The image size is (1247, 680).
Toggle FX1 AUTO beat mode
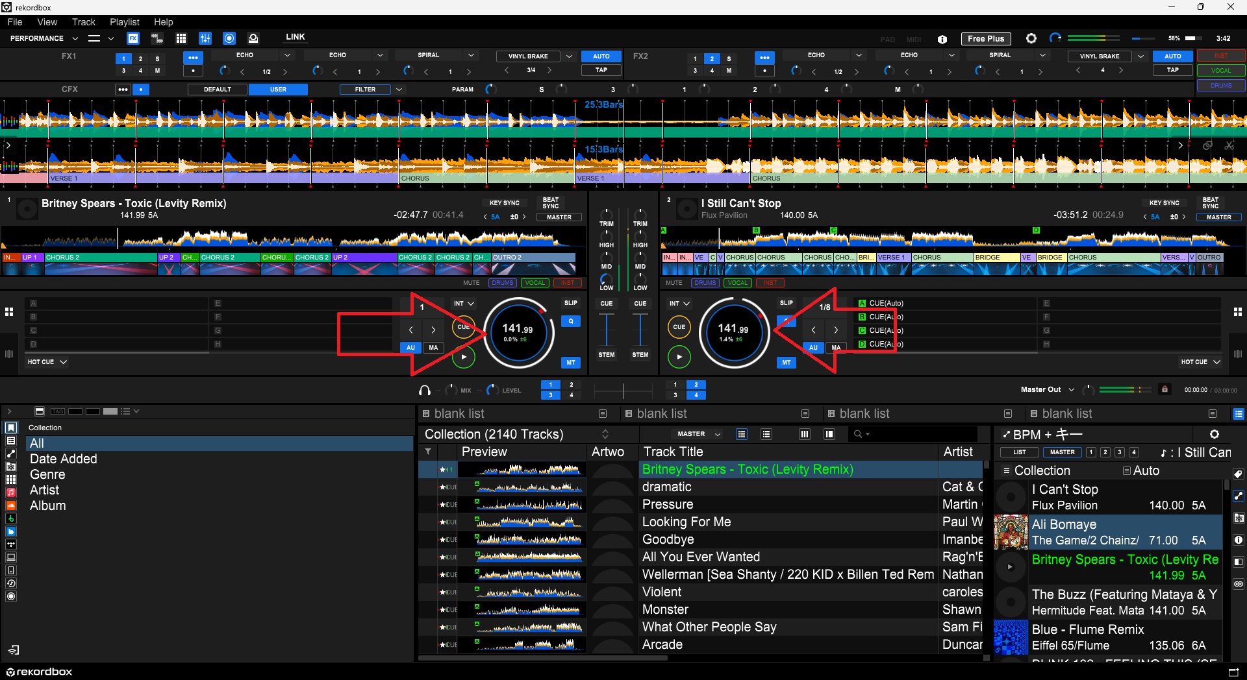pos(601,56)
